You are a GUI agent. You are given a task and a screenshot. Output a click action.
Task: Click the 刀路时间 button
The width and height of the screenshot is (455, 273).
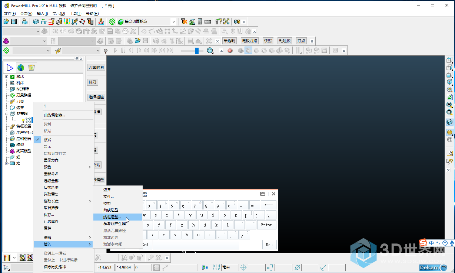pyautogui.click(x=96, y=68)
